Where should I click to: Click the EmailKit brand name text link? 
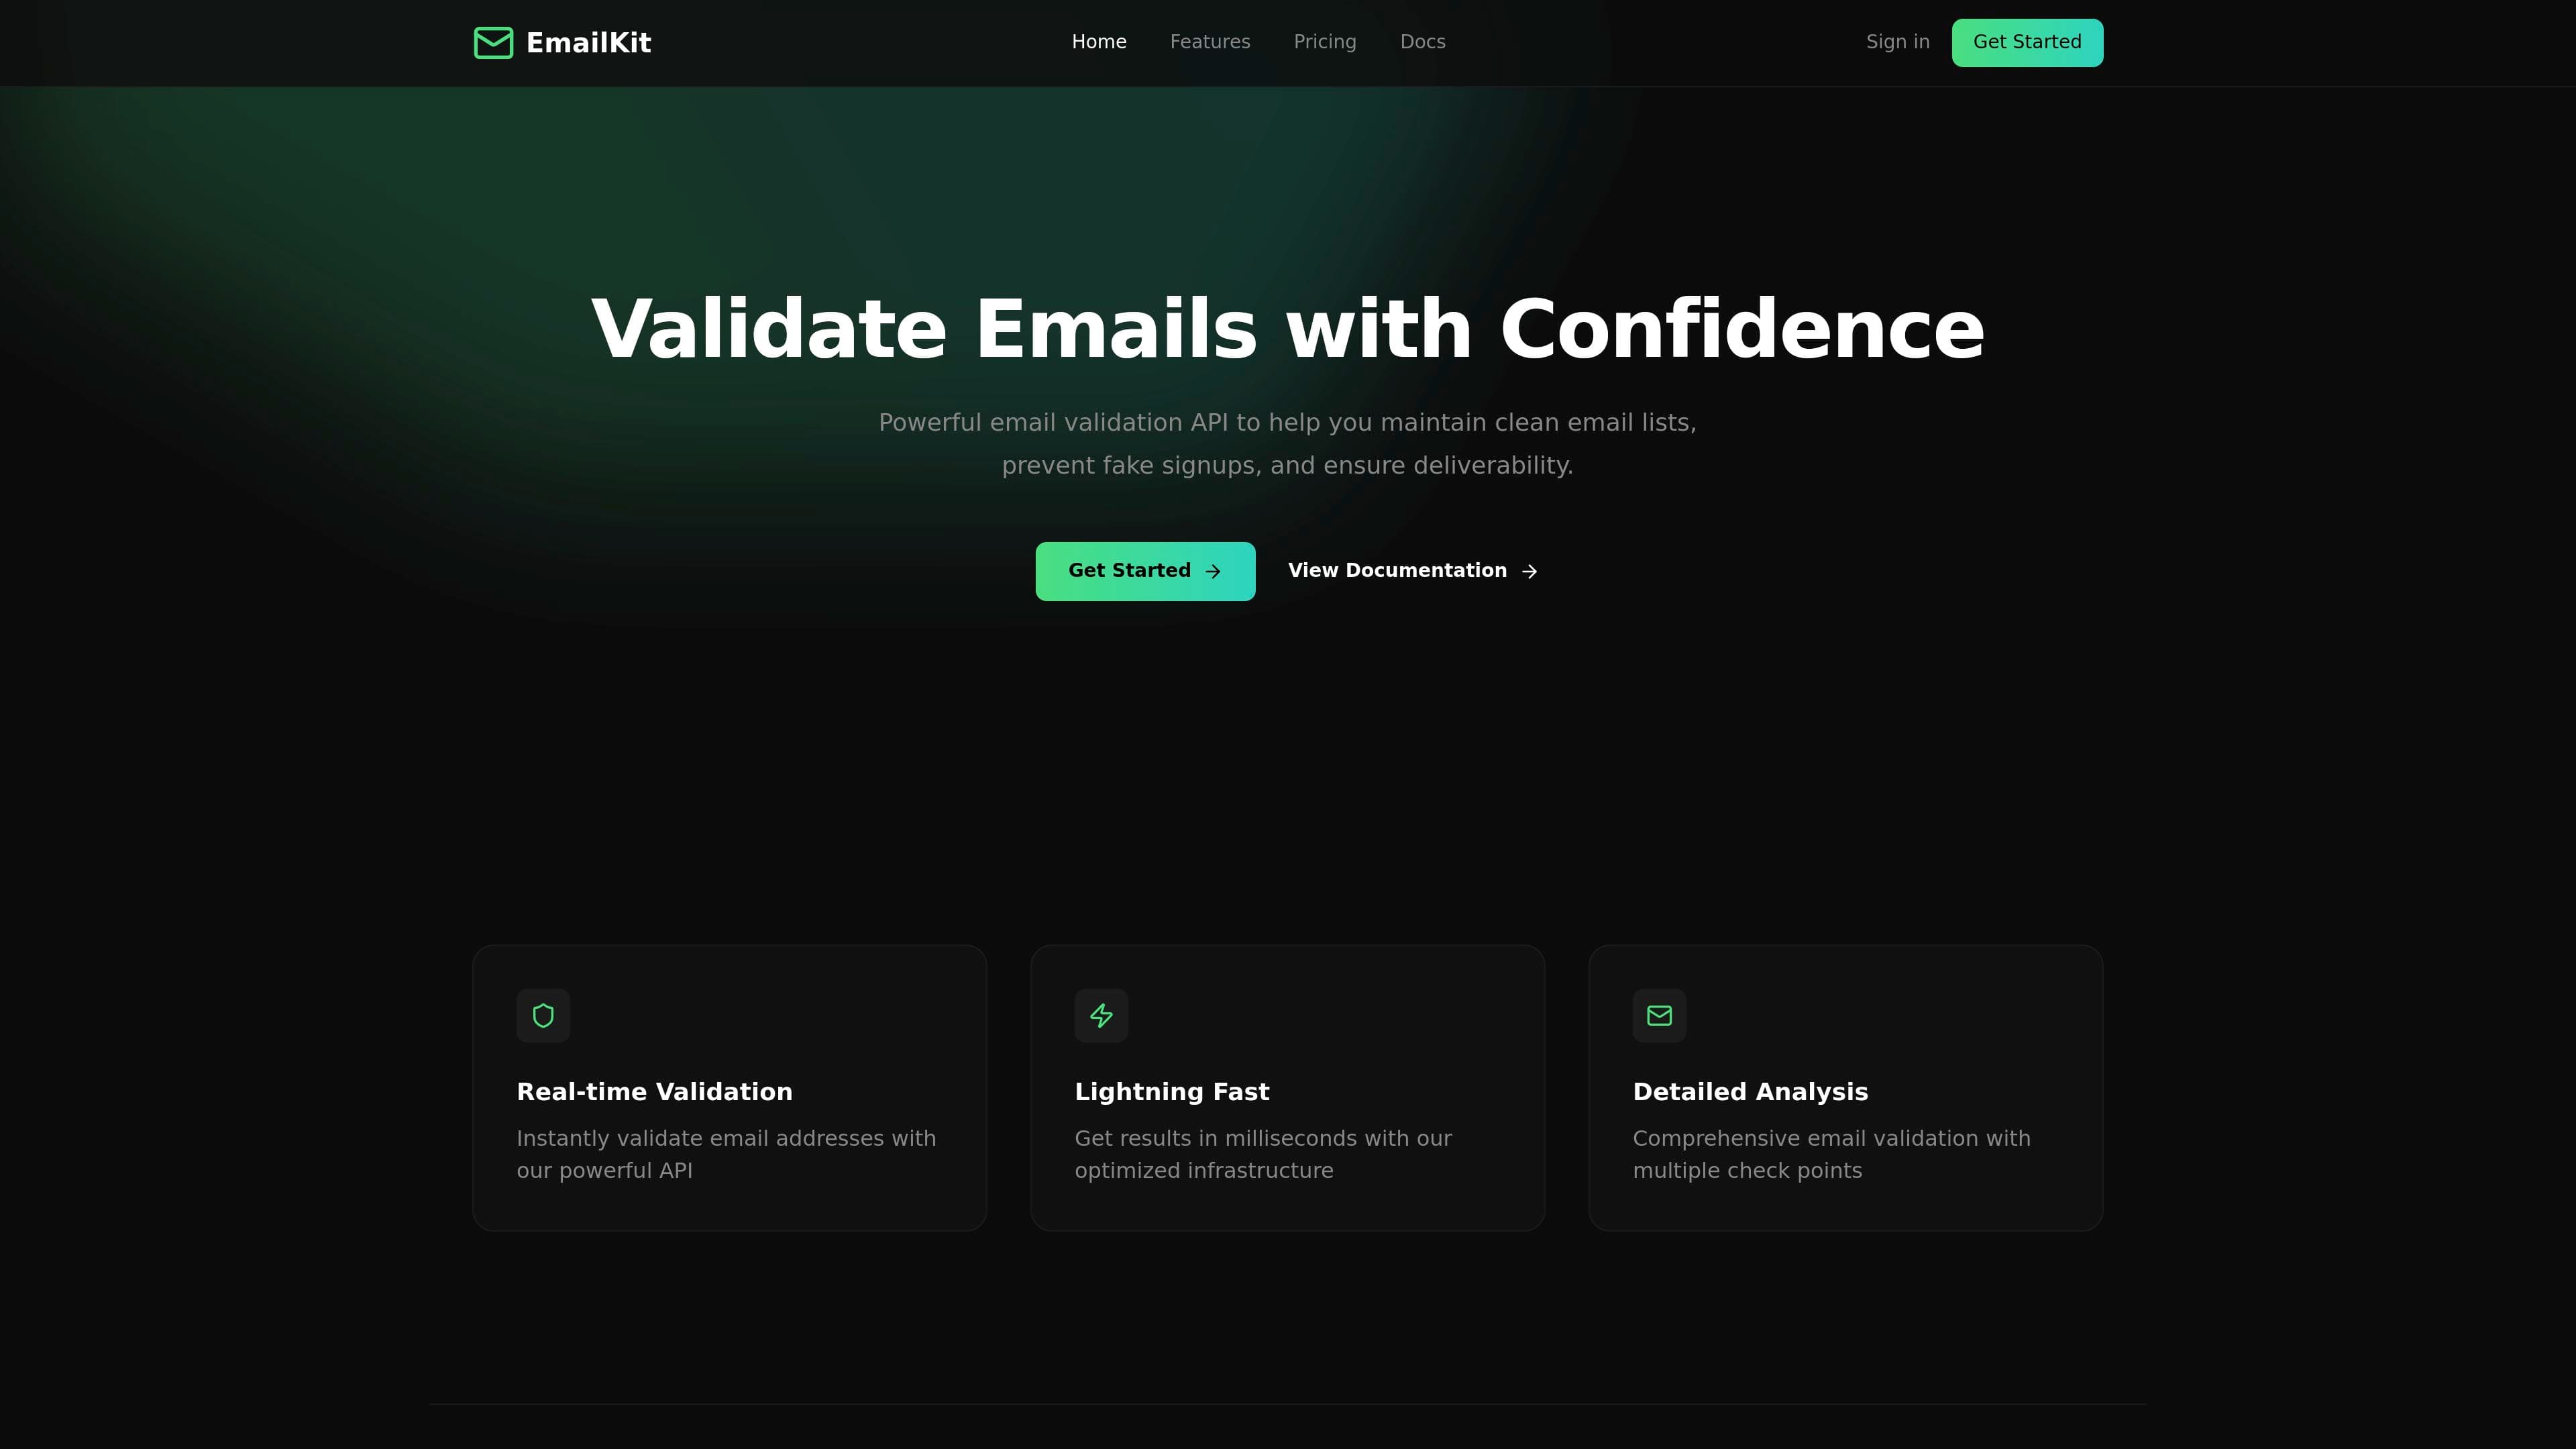point(589,42)
